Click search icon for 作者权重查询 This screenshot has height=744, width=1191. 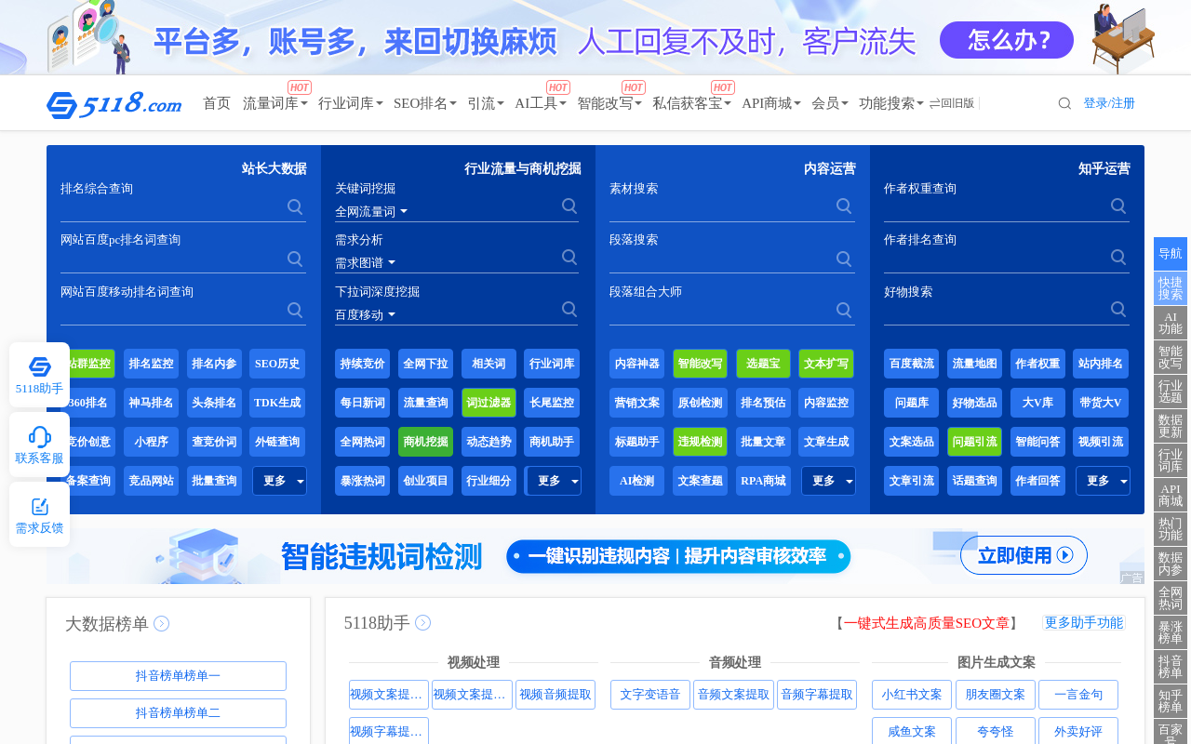tap(1118, 206)
